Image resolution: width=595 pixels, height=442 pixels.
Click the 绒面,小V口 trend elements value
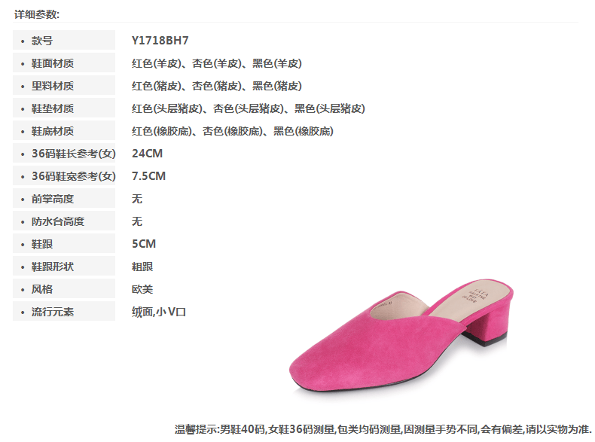[159, 312]
